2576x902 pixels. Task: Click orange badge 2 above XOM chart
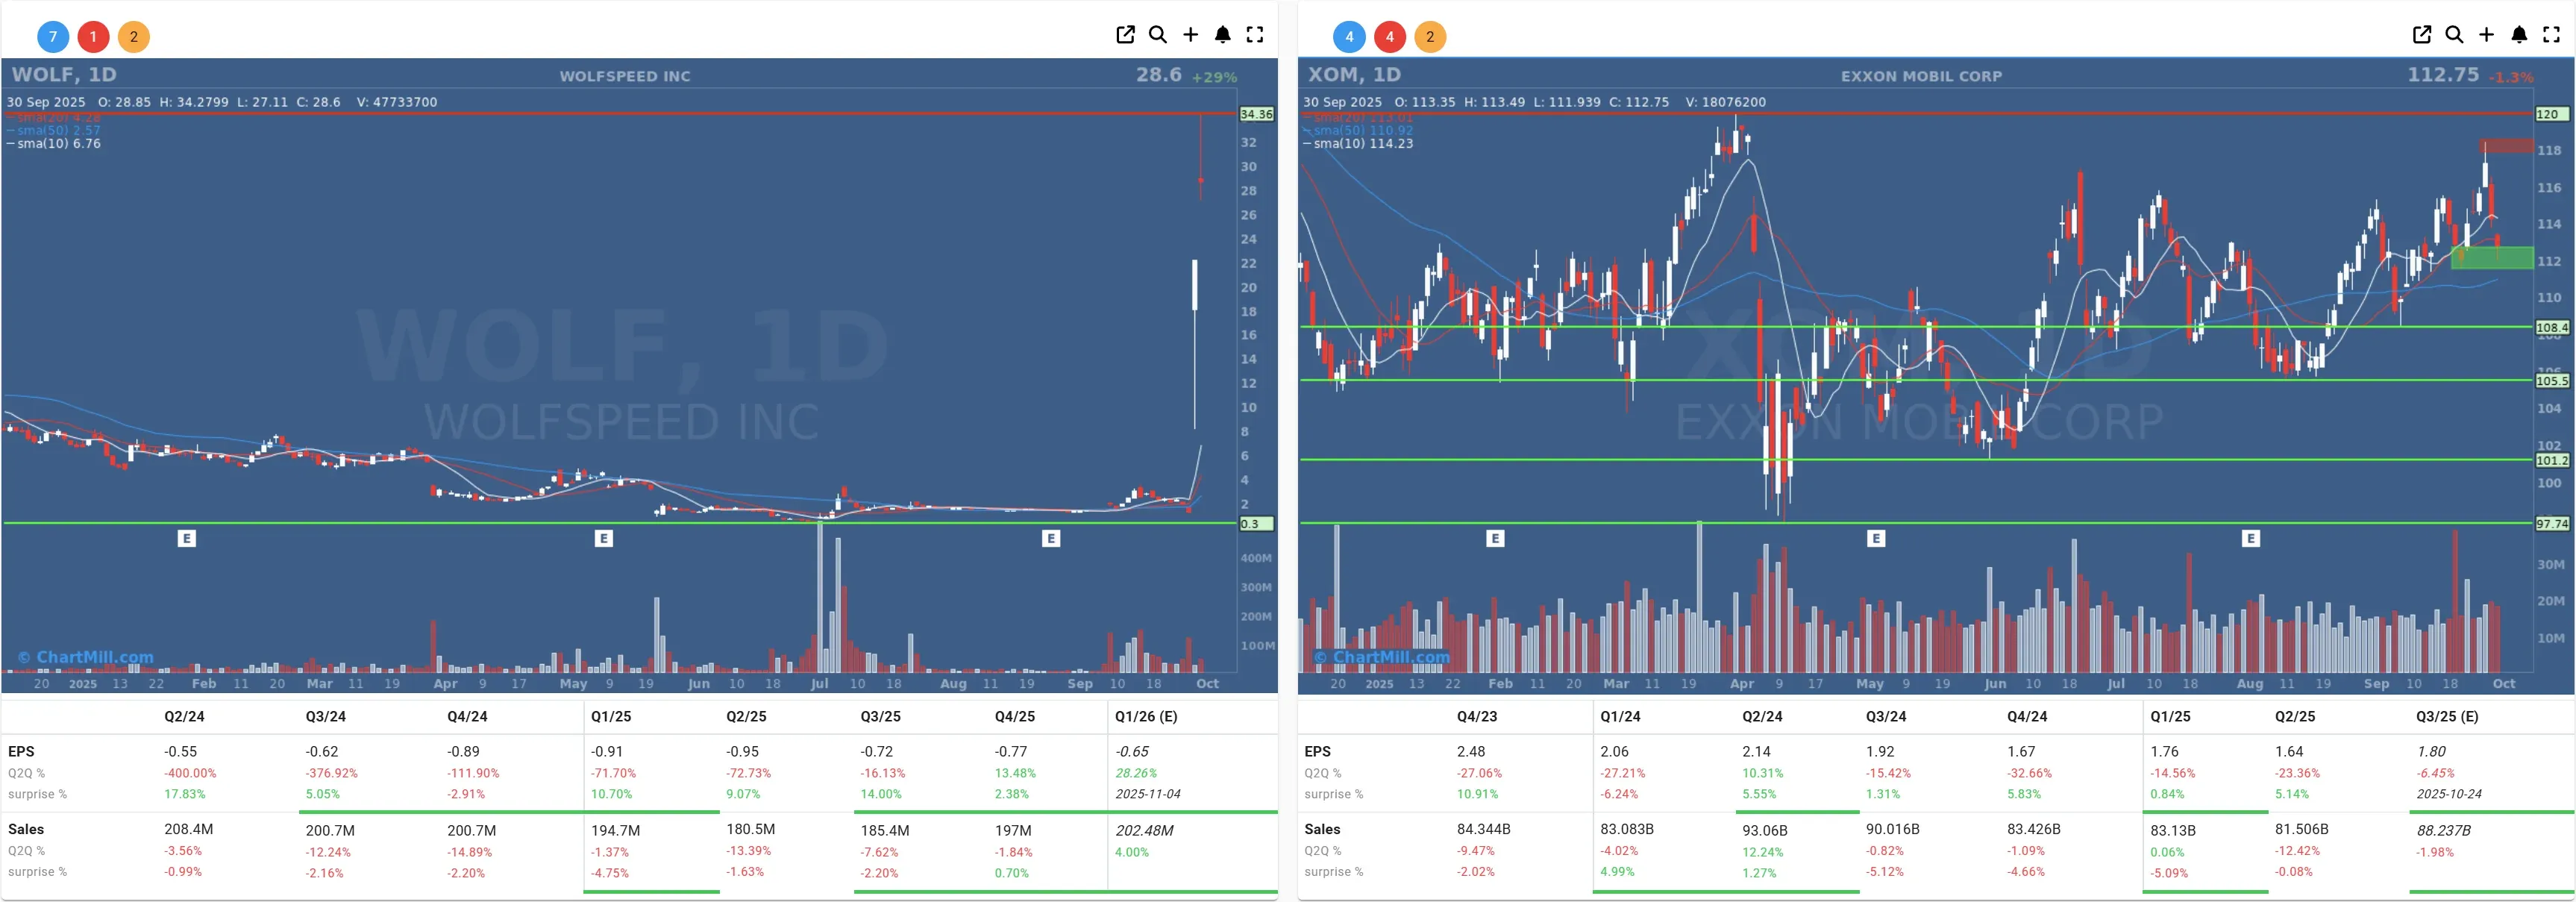1430,37
